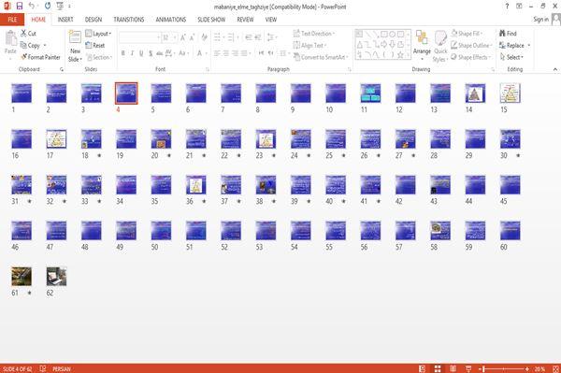Switch to the ANIMATIONS tab
This screenshot has width=561, height=373.
point(171,20)
